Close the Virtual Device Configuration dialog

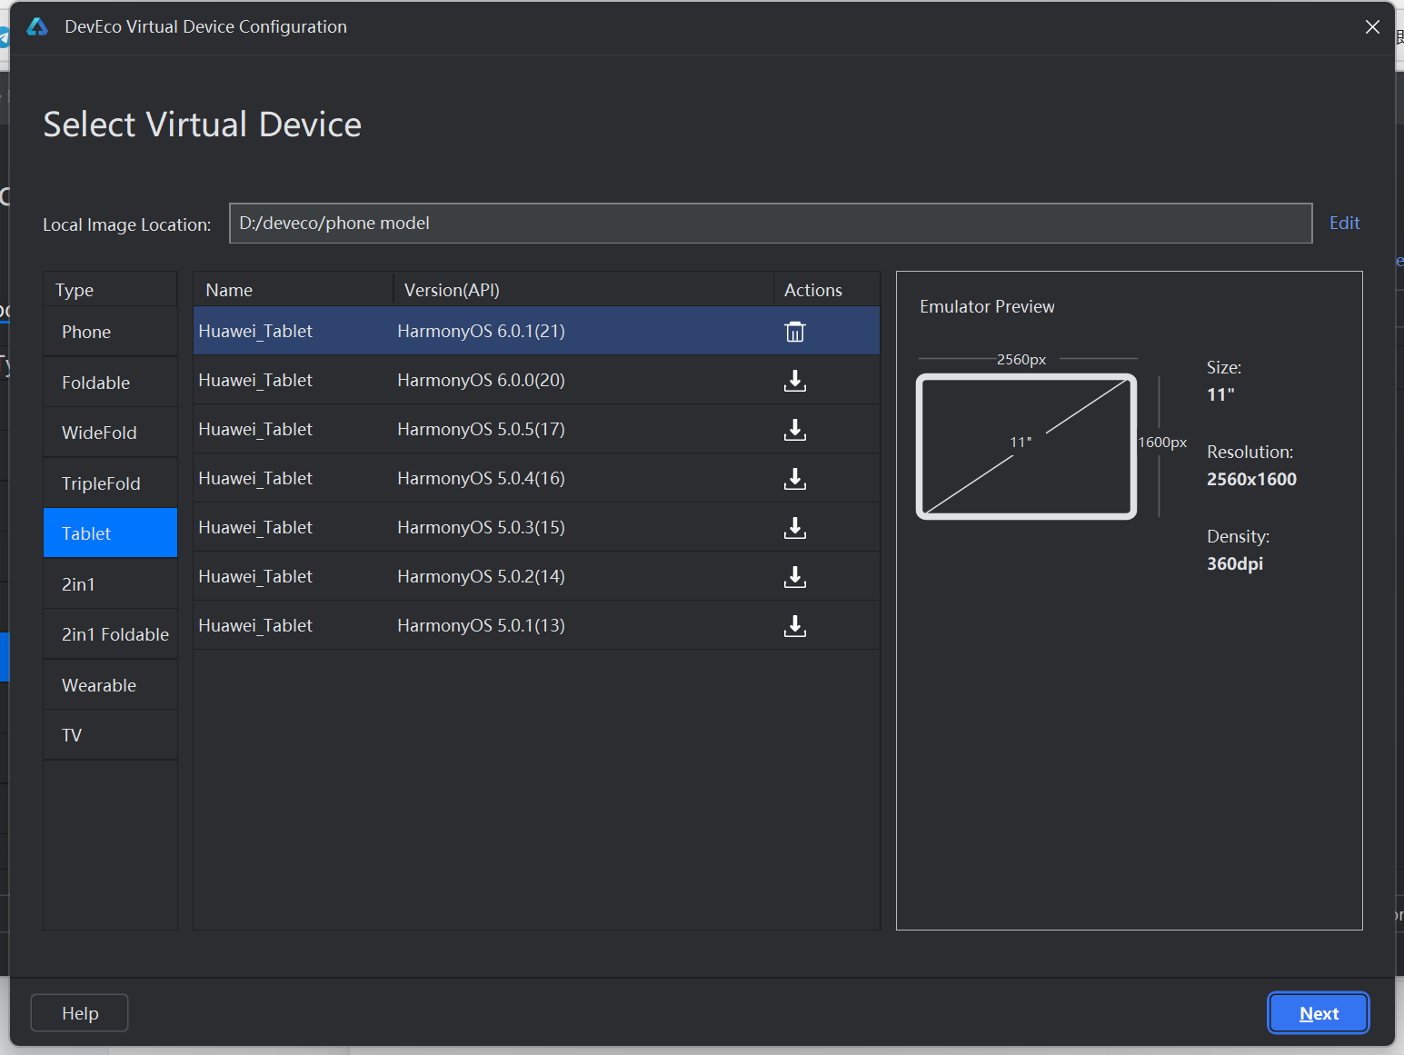pyautogui.click(x=1372, y=27)
